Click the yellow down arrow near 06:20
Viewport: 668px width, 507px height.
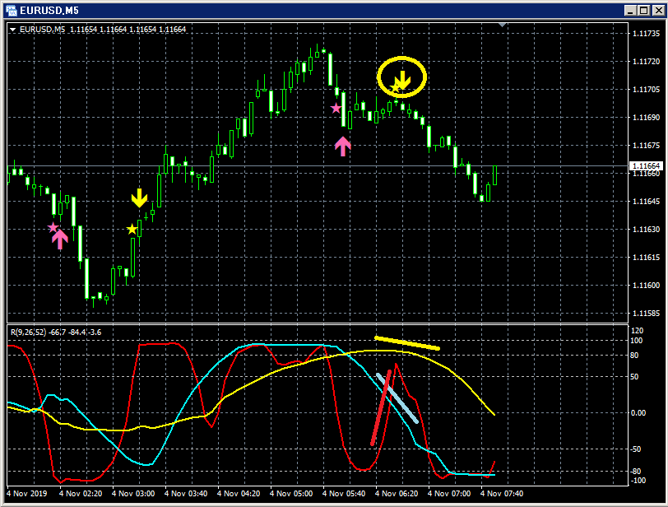coord(402,80)
